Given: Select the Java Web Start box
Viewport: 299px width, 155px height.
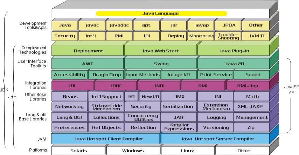Looking at the screenshot, I should pos(160,51).
